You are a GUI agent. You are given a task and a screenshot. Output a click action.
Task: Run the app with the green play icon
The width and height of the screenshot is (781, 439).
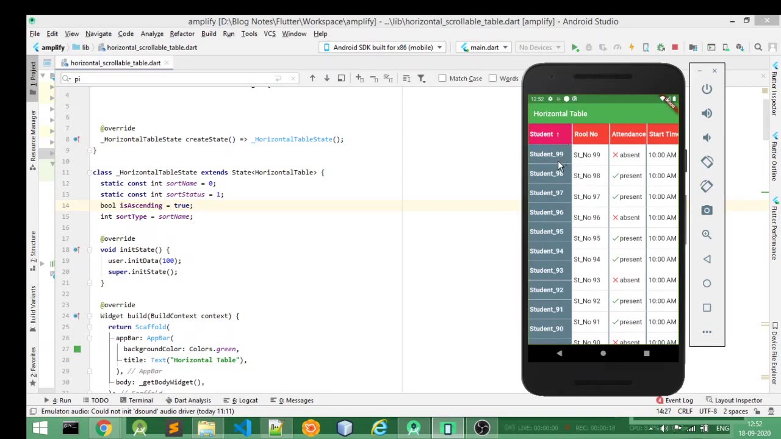[x=575, y=48]
